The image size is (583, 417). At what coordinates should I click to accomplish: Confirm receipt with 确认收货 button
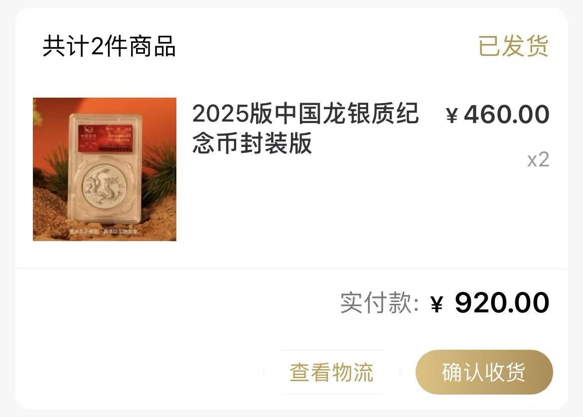pyautogui.click(x=484, y=372)
